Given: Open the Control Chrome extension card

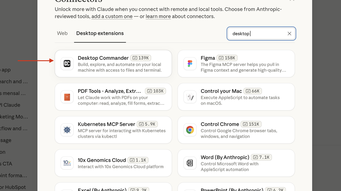Looking at the screenshot, I should click(236, 130).
